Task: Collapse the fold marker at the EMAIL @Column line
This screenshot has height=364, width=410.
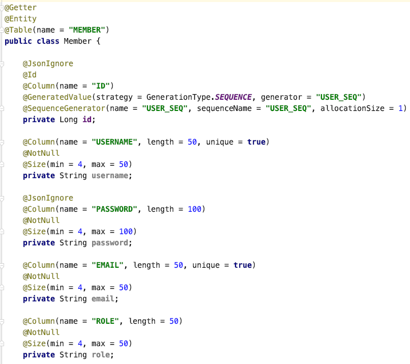Action: coord(2,265)
